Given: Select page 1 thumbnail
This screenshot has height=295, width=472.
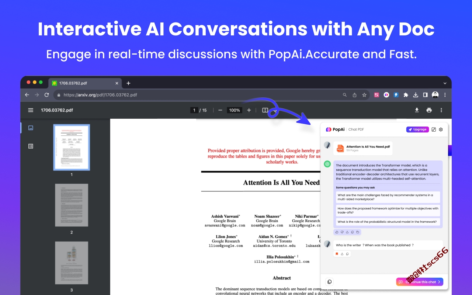Looking at the screenshot, I should click(72, 147).
